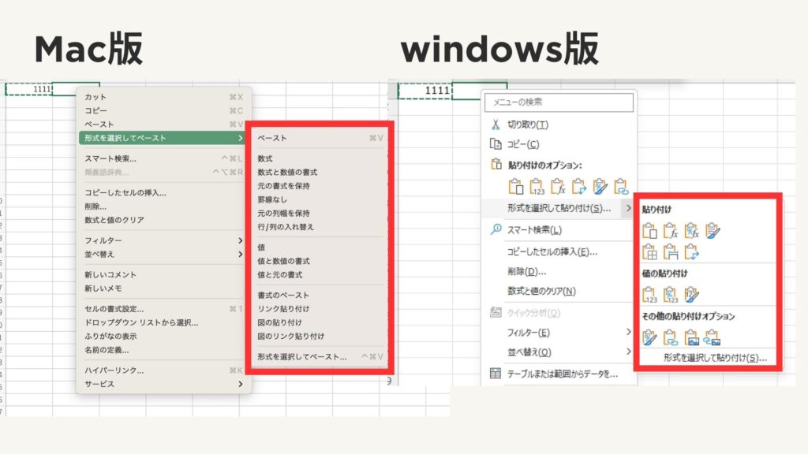Screen dimensions: 808x454
Task: Click the Formulas (fx) icon under 貼り付けのオプション
Action: click(558, 186)
